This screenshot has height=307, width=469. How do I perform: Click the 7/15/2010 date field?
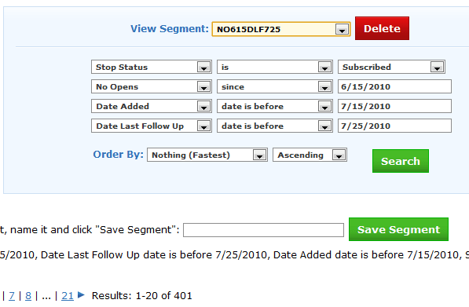coord(394,106)
